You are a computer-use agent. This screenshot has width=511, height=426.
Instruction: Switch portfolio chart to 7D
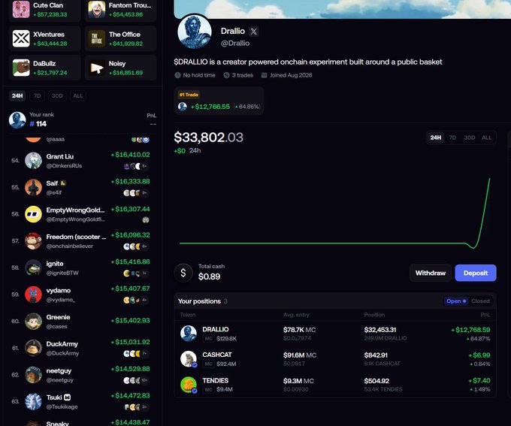[x=452, y=137]
